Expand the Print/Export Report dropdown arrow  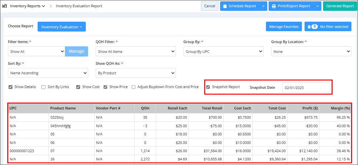pyautogui.click(x=317, y=6)
